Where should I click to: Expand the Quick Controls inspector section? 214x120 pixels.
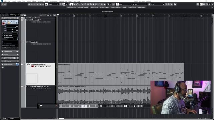point(10,64)
